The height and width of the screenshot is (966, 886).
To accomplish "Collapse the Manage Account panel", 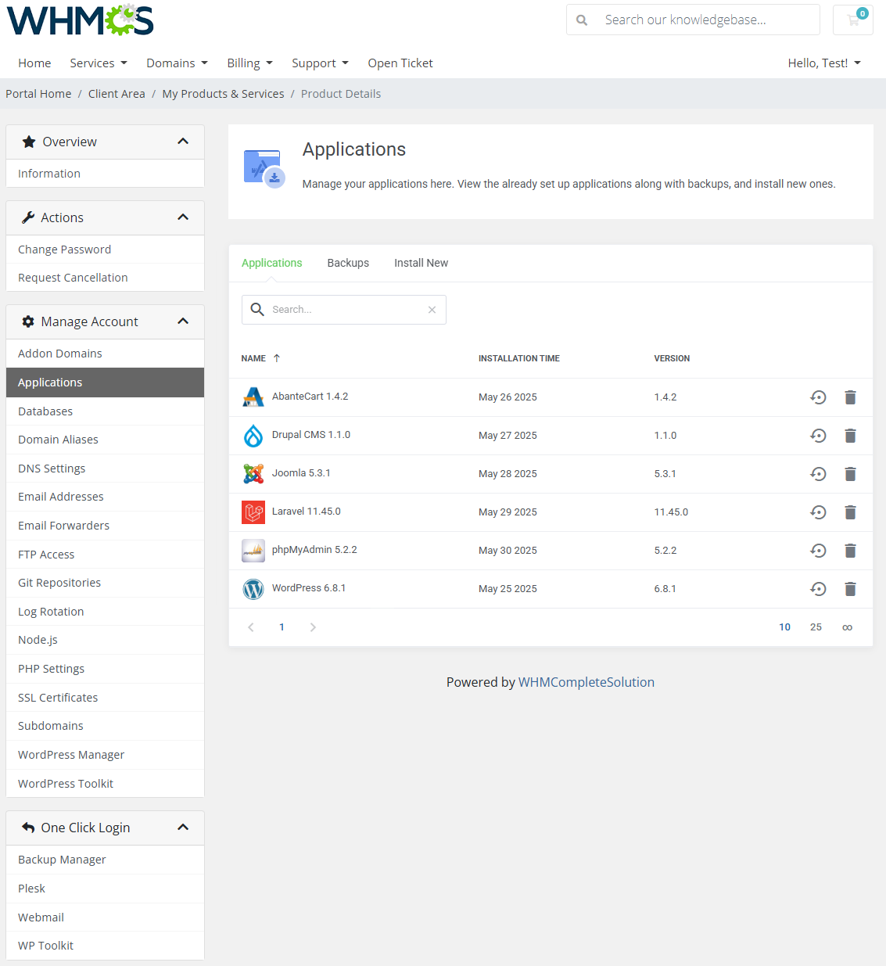I will (183, 321).
